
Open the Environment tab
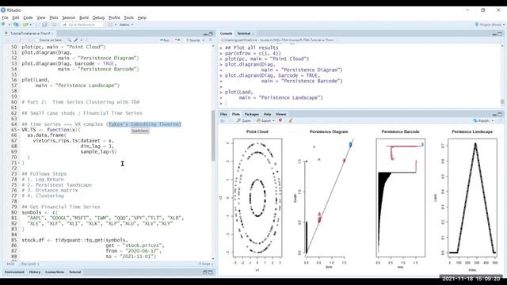coord(14,272)
